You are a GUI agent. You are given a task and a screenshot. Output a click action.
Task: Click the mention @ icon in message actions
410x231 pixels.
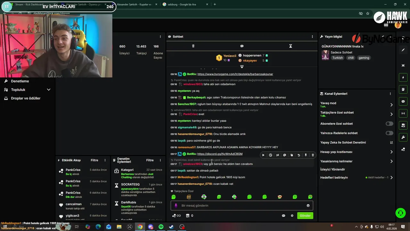[x=284, y=155]
